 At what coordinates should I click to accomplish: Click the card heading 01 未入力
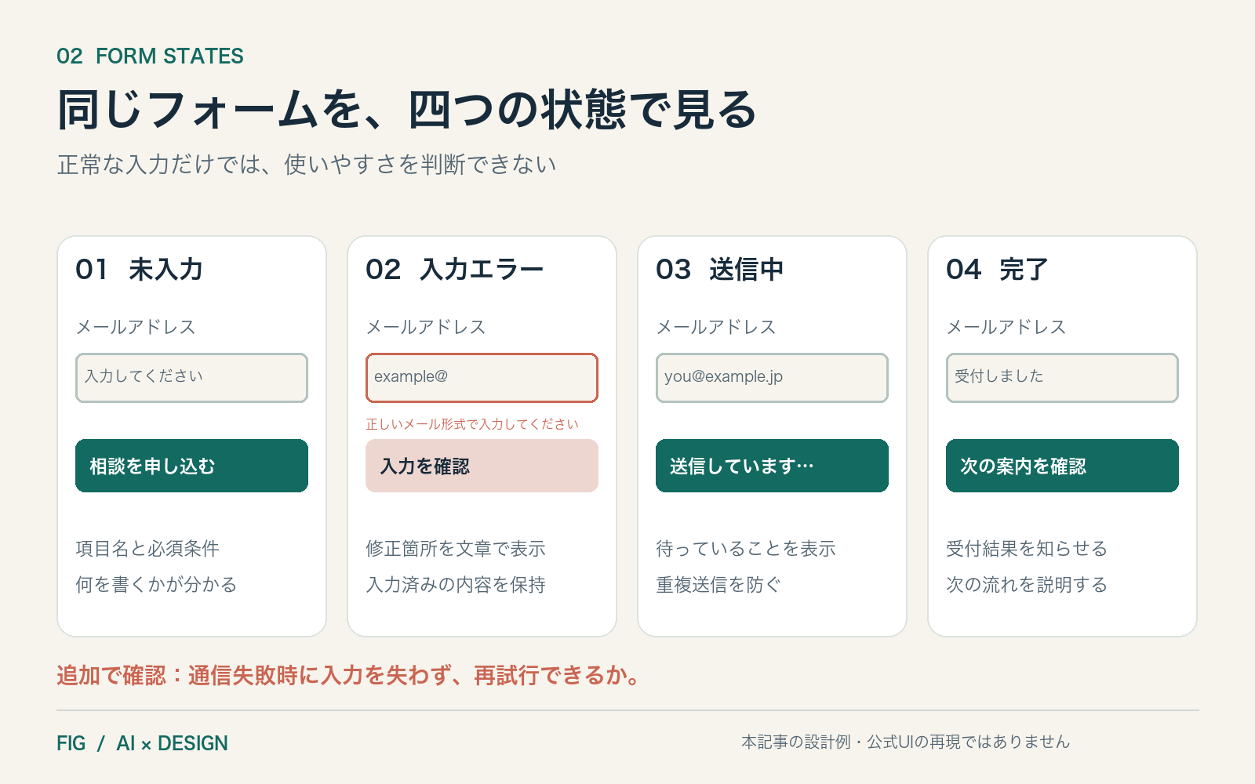click(139, 270)
